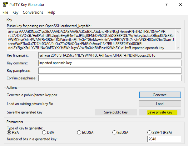Click the Key comment field
The width and height of the screenshot is (188, 146).
[x=110, y=63]
